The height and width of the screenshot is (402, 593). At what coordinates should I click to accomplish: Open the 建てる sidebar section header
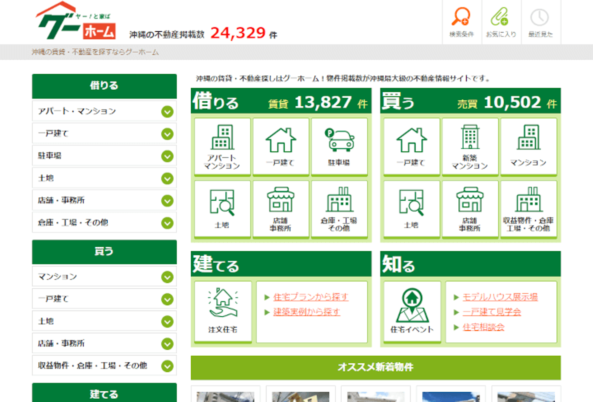pos(104,393)
